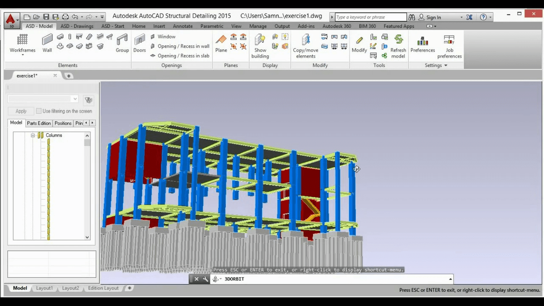Open the filter combo box in left panel
Image resolution: width=544 pixels, height=306 pixels.
point(43,99)
